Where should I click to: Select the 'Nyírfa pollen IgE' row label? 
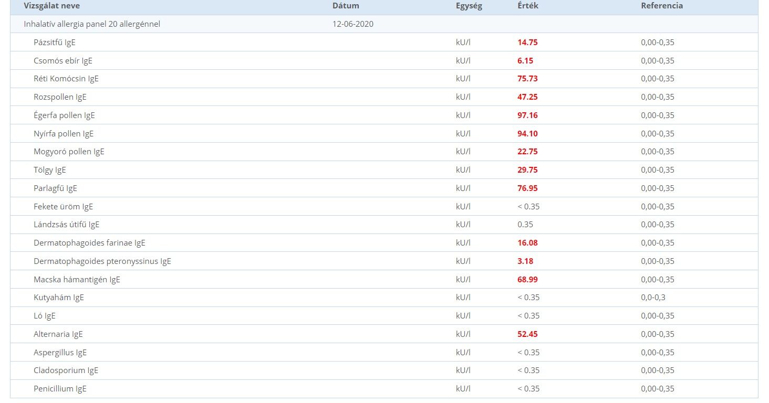tap(64, 134)
